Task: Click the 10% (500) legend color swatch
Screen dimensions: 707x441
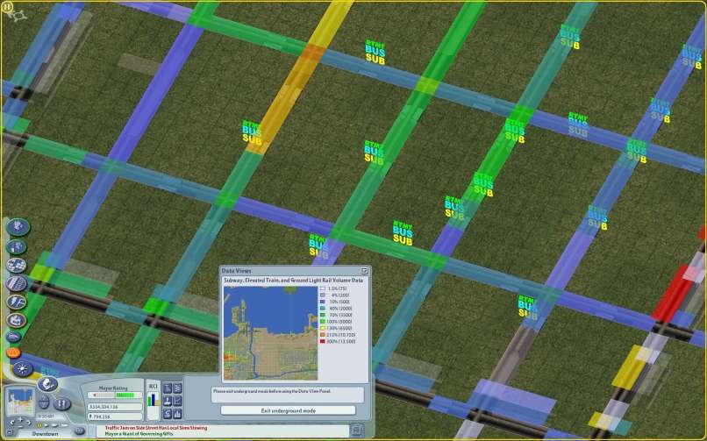Action: coord(323,302)
